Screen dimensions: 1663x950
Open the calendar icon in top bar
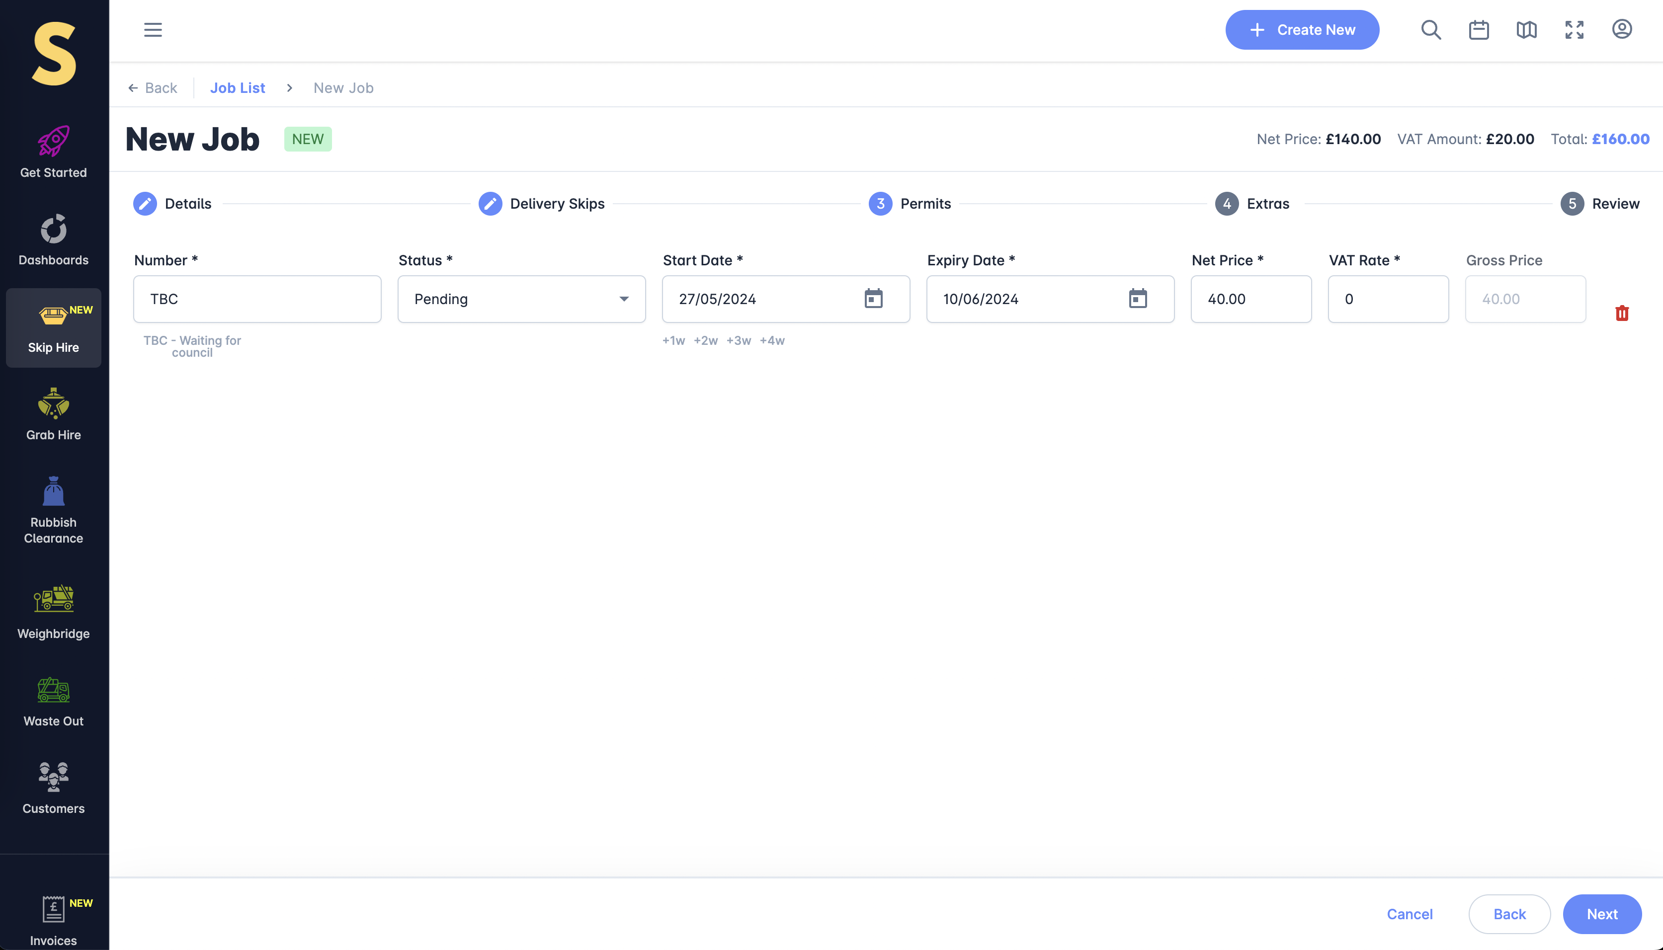coord(1478,30)
